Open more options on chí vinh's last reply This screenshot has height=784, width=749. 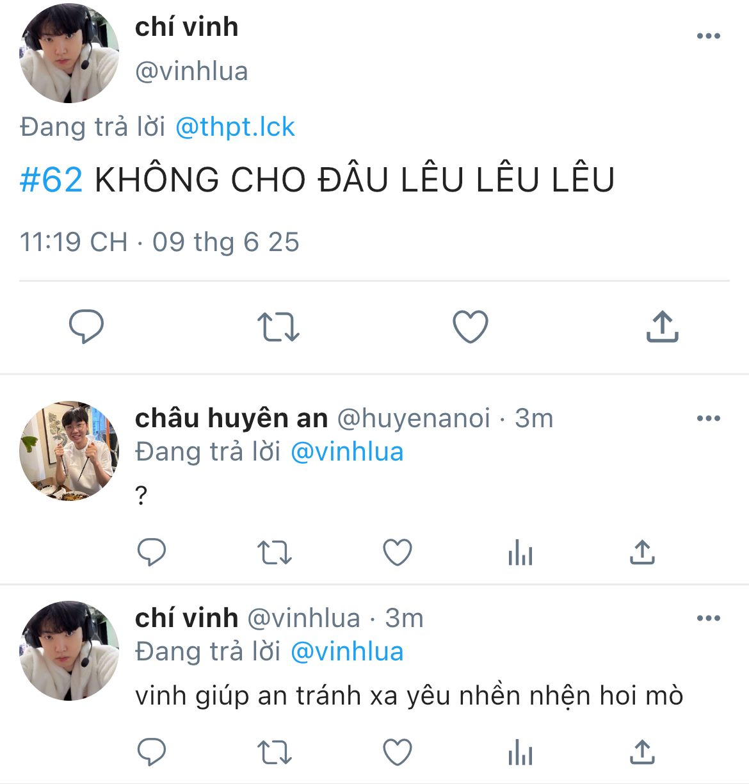coord(709,618)
